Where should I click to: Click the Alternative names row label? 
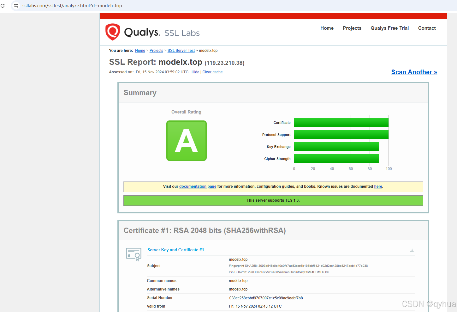point(163,289)
